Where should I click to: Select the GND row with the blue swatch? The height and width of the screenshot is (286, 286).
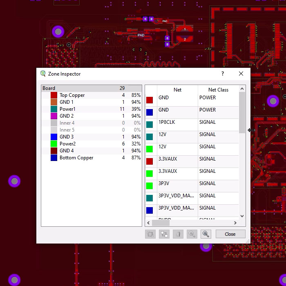point(192,112)
